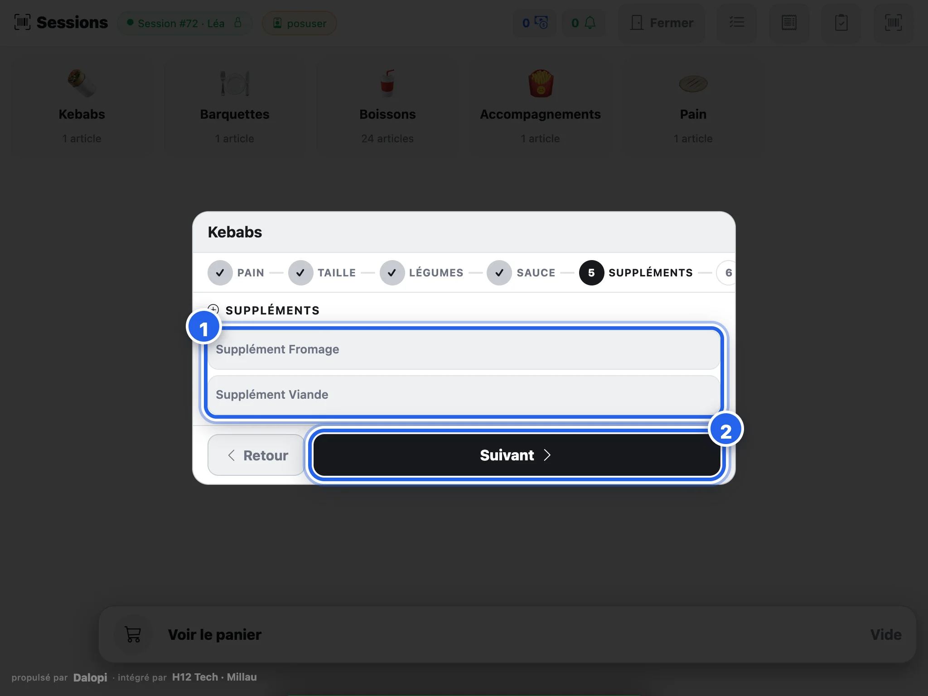Viewport: 928px width, 696px height.
Task: Open the checklist icon in header
Action: coord(737,23)
